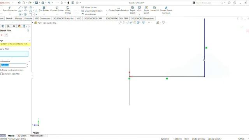
Task: Click the Zoom to Fit view icon
Action: click(x=120, y=23)
